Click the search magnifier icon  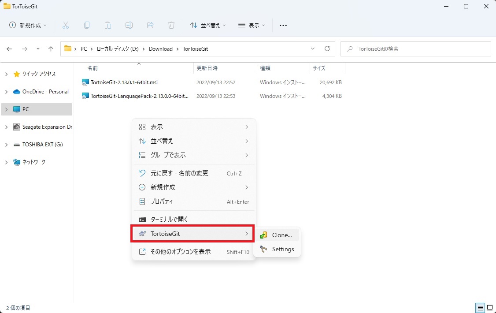coord(350,49)
